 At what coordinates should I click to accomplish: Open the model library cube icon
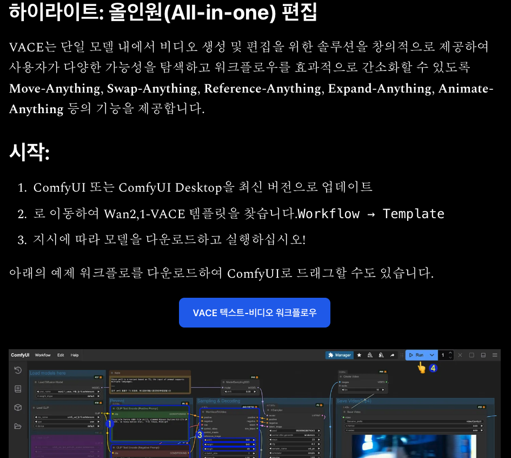[x=18, y=407]
